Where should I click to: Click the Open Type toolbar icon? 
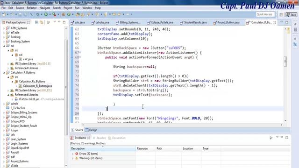point(78,14)
